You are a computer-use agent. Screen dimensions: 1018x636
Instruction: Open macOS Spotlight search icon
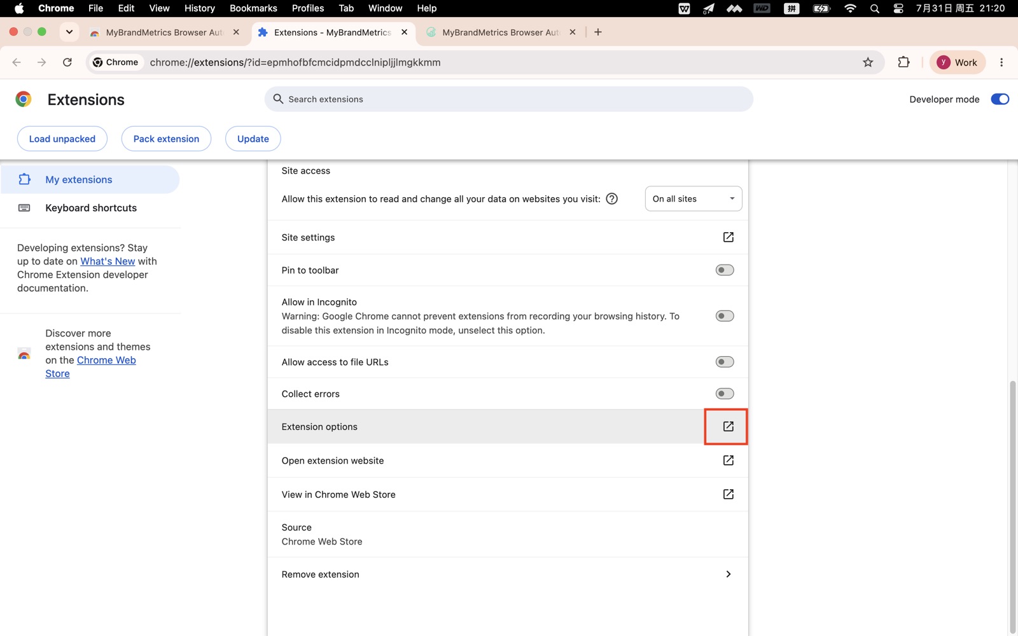pyautogui.click(x=874, y=8)
